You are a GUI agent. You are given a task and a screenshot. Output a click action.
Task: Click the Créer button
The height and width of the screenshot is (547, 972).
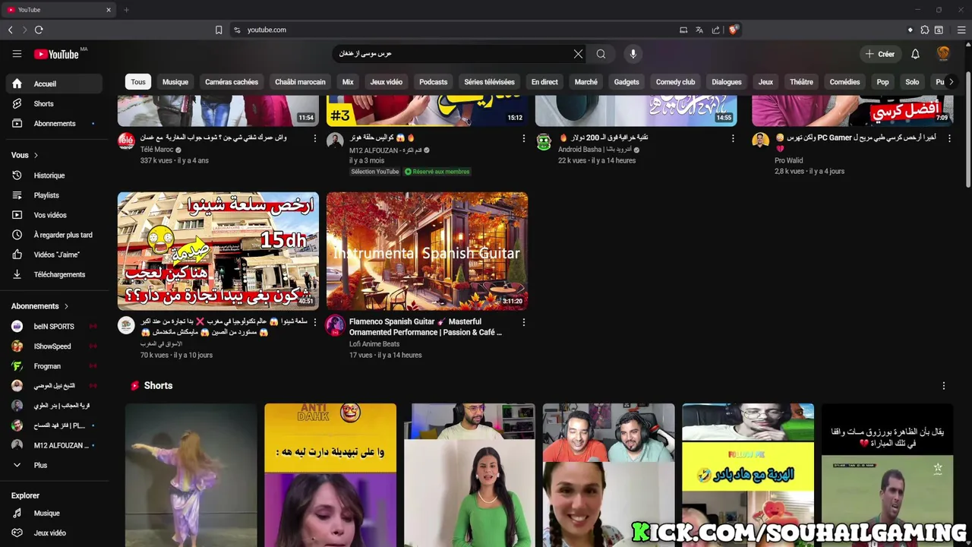[x=880, y=54]
